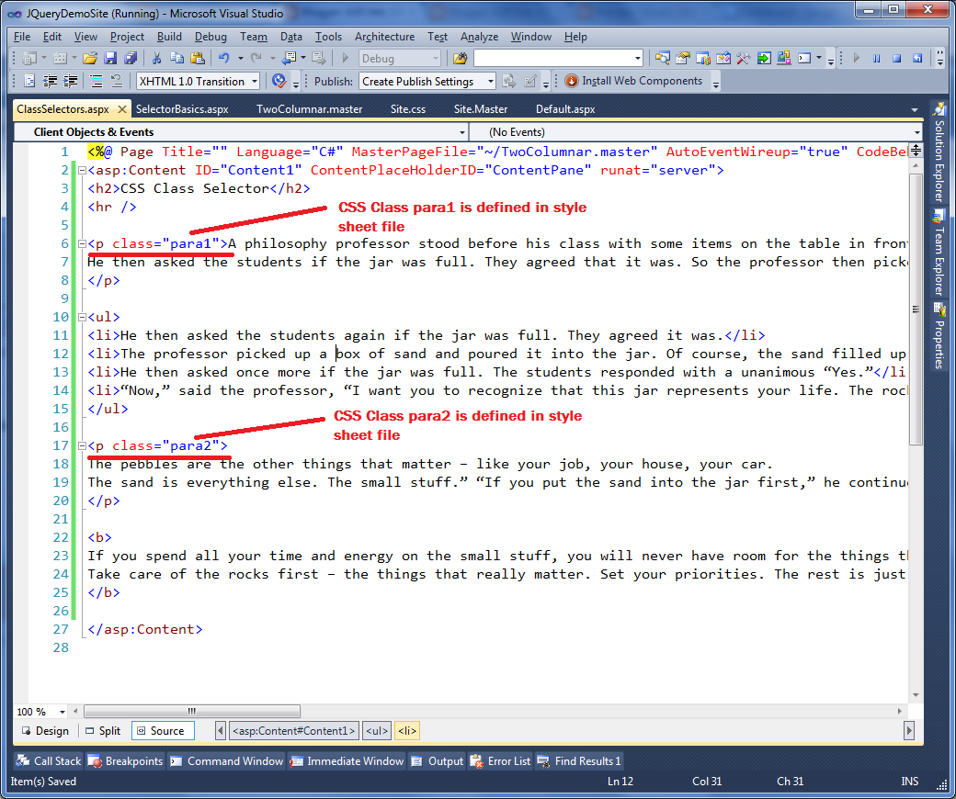
Task: Click the <li> tag navigator button
Action: [x=407, y=730]
